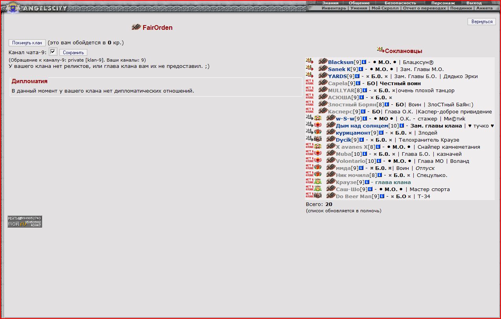501x319 pixels.
Task: Click the Покинуть клан button
Action: pos(27,43)
